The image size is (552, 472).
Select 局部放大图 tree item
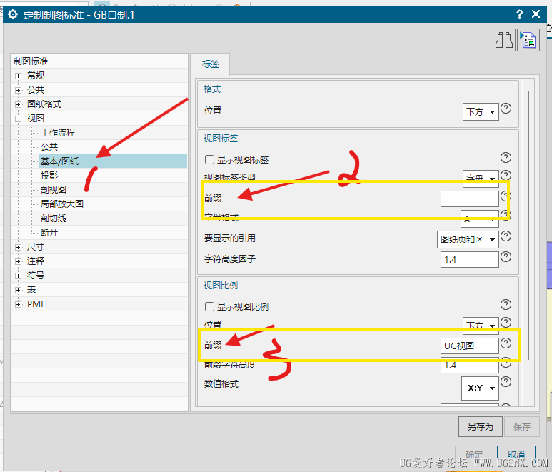[x=62, y=204]
